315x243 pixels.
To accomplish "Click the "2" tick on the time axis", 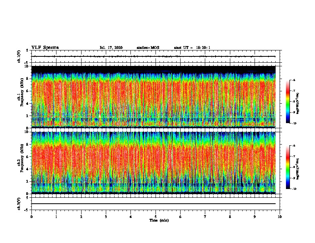I will pos(81,217).
